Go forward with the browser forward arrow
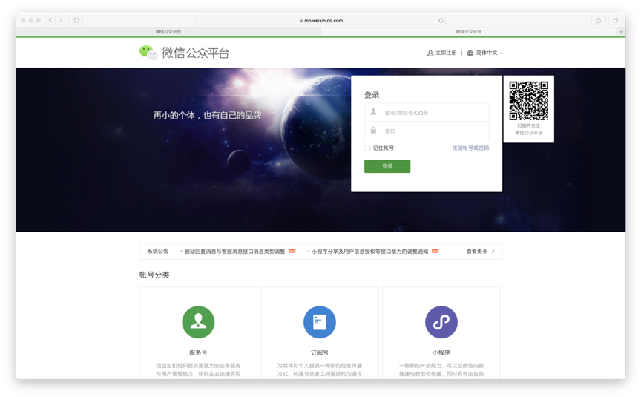This screenshot has height=397, width=641. tap(60, 20)
